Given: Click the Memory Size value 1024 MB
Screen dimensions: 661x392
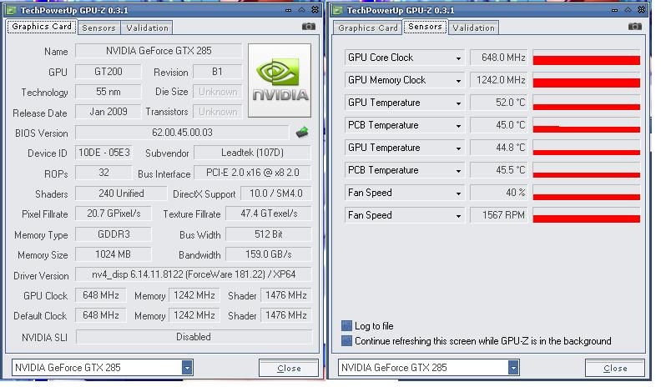Looking at the screenshot, I should [114, 254].
